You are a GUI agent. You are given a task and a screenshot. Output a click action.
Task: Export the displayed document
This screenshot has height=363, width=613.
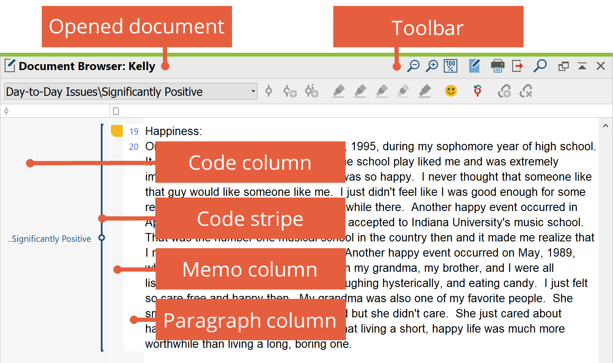coord(518,66)
